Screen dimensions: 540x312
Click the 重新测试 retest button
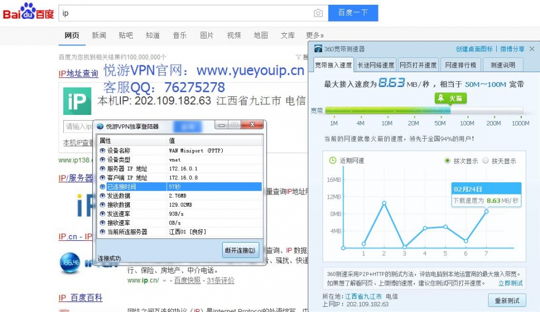(507, 301)
